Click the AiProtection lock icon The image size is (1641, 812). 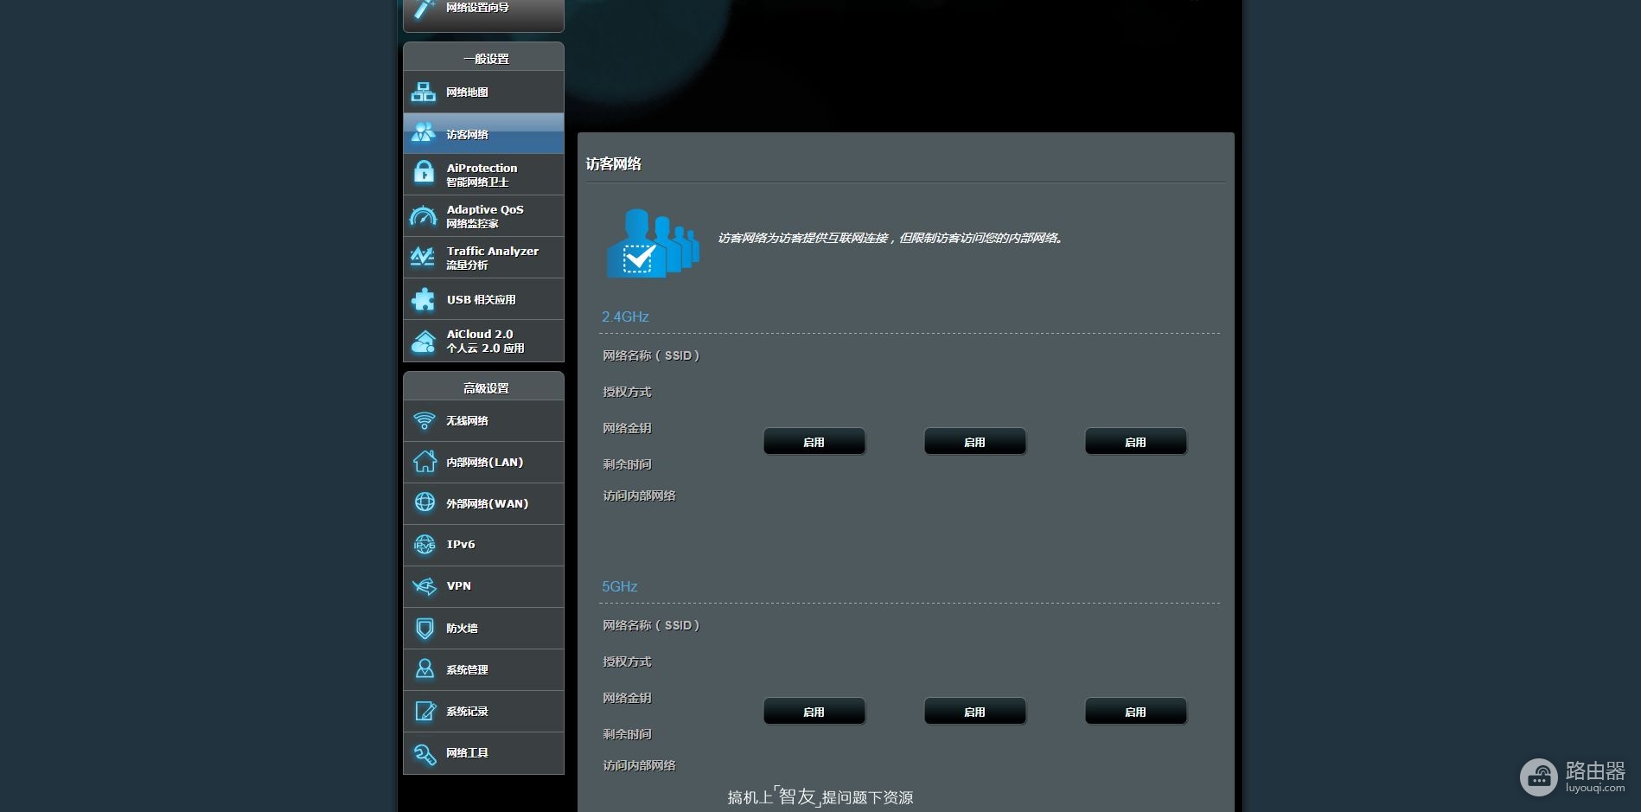pos(424,174)
